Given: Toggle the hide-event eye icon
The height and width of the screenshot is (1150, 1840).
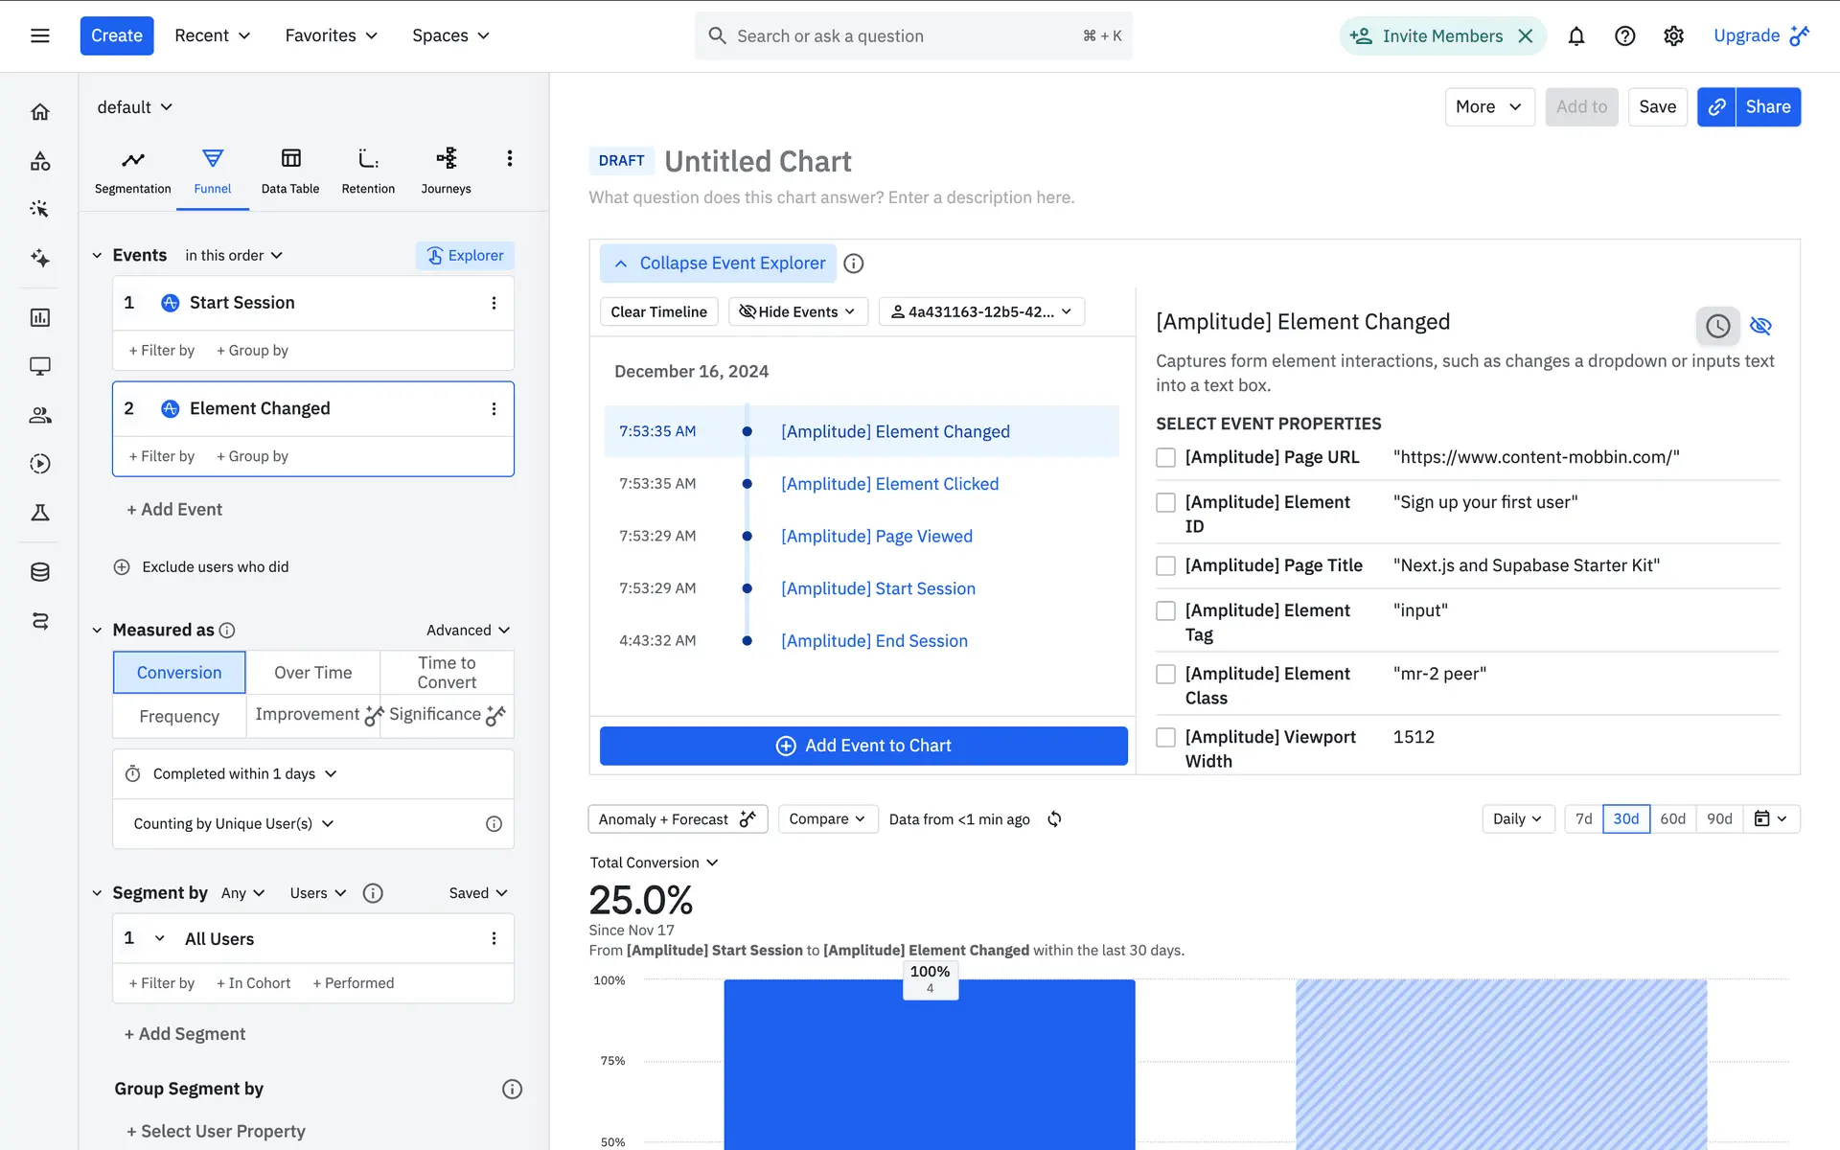Looking at the screenshot, I should click(x=1760, y=326).
